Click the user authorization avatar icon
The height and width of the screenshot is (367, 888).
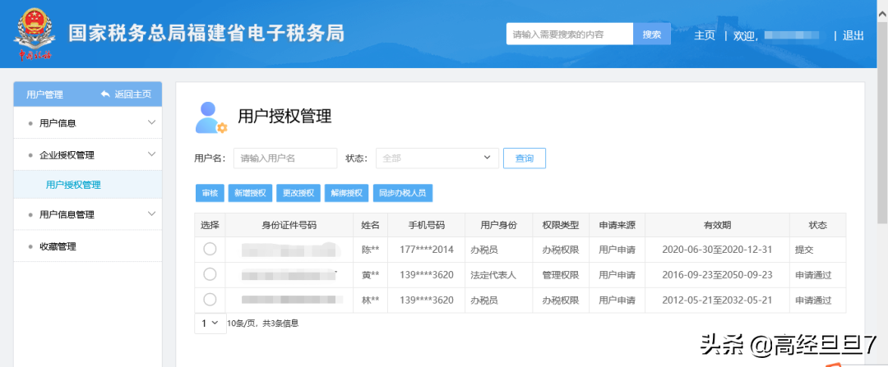click(x=210, y=117)
